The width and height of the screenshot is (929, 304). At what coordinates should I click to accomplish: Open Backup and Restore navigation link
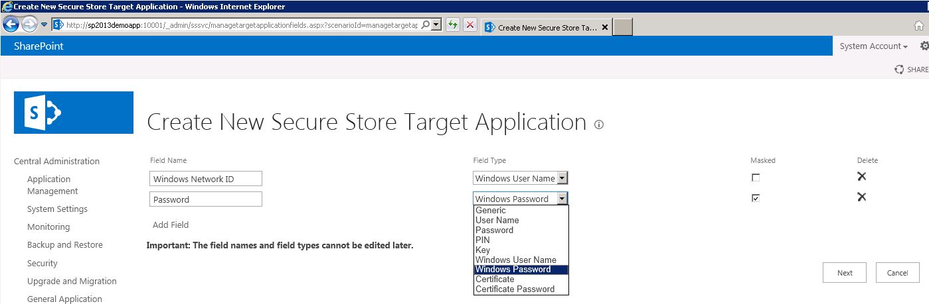coord(65,244)
